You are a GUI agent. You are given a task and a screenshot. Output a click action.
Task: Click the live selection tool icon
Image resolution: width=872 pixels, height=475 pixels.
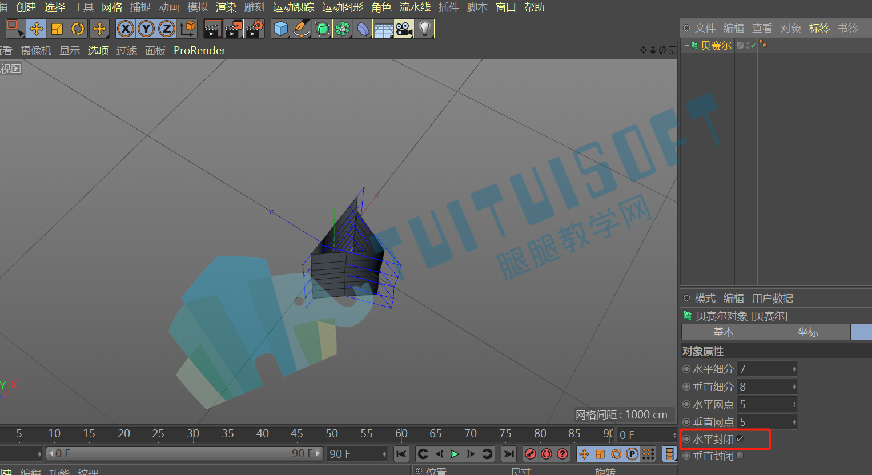pos(15,29)
